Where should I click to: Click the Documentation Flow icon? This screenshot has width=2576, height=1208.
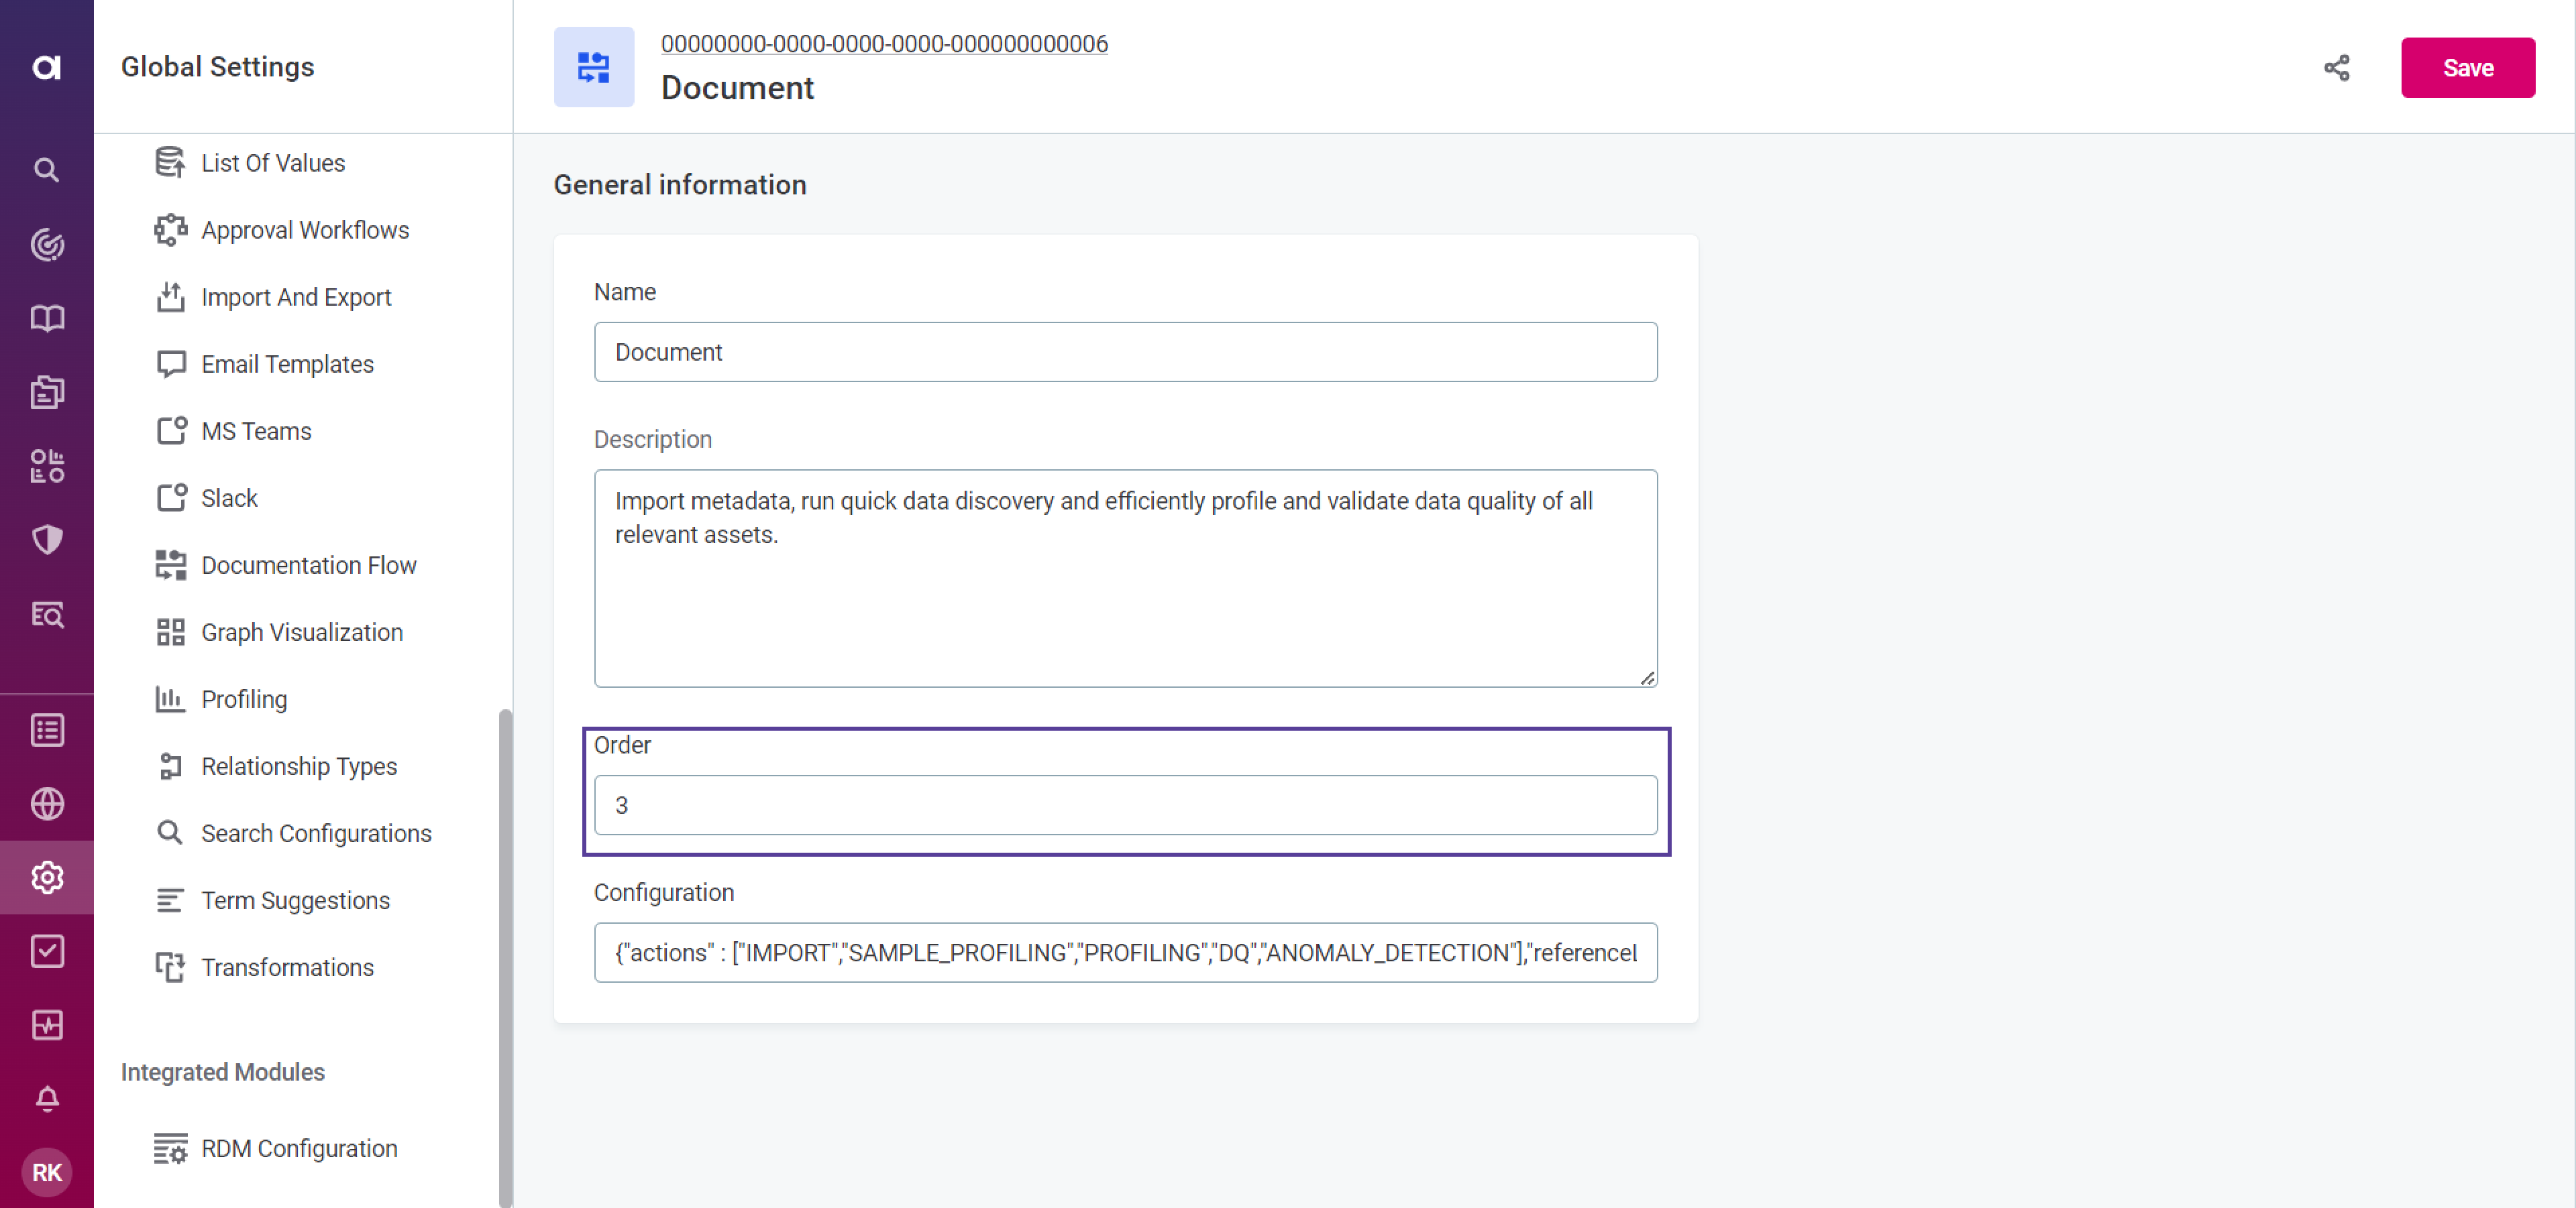pos(168,564)
